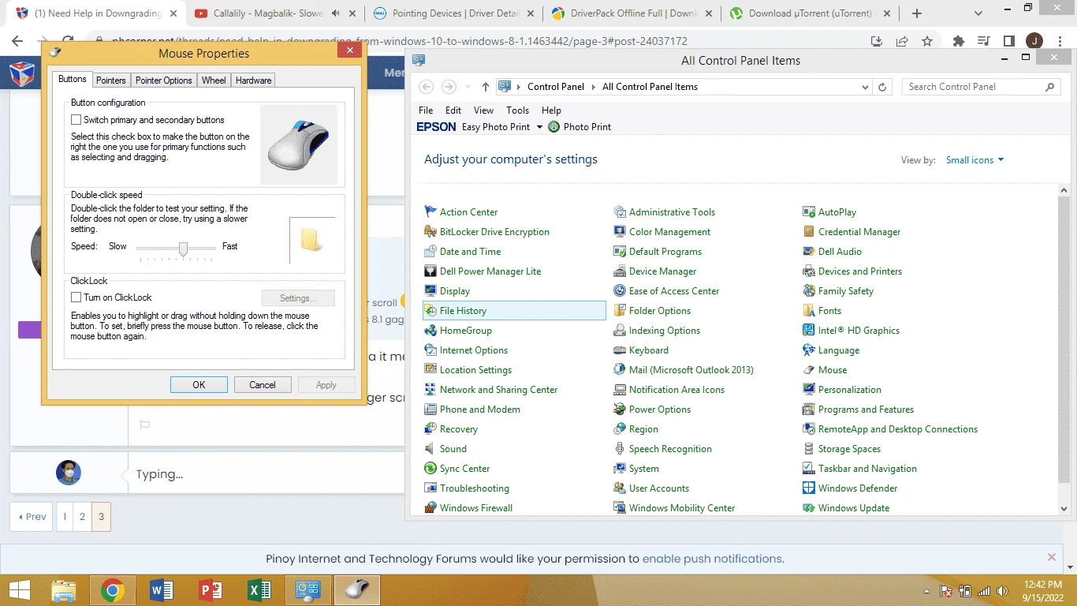Dismiss the push notifications banner
This screenshot has width=1077, height=606.
click(x=1052, y=557)
